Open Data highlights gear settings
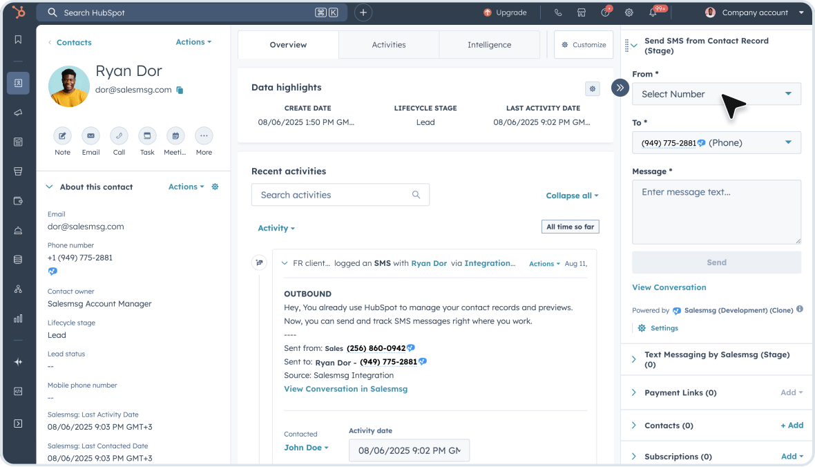 point(593,89)
